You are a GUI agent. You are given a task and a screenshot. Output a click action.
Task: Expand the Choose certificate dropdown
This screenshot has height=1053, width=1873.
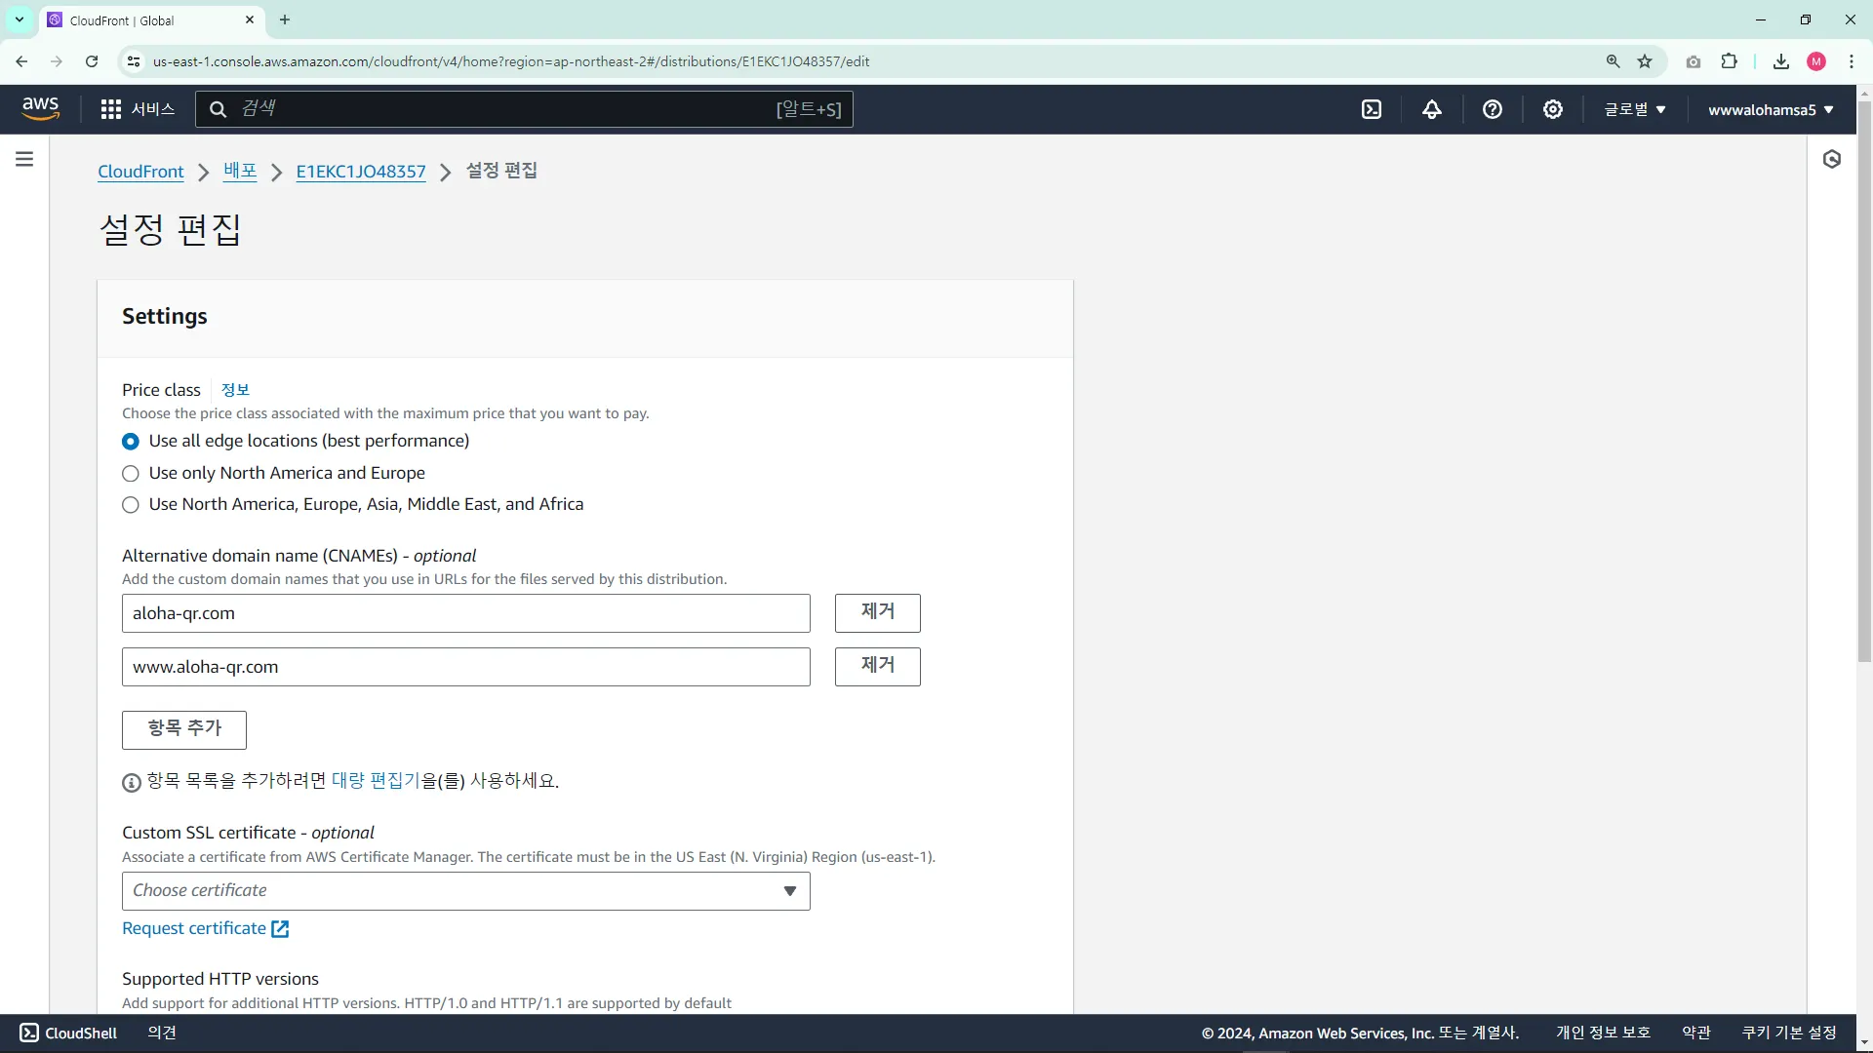tap(465, 891)
